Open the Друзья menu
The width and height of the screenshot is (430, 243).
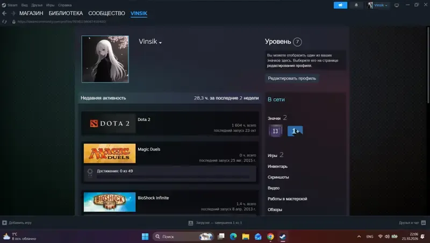tap(37, 5)
